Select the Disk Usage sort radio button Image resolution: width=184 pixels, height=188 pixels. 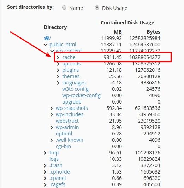[97, 8]
